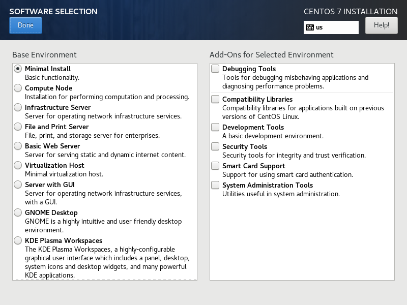Choose GNOME Desktop environment
This screenshot has height=305, width=407.
tap(18, 212)
